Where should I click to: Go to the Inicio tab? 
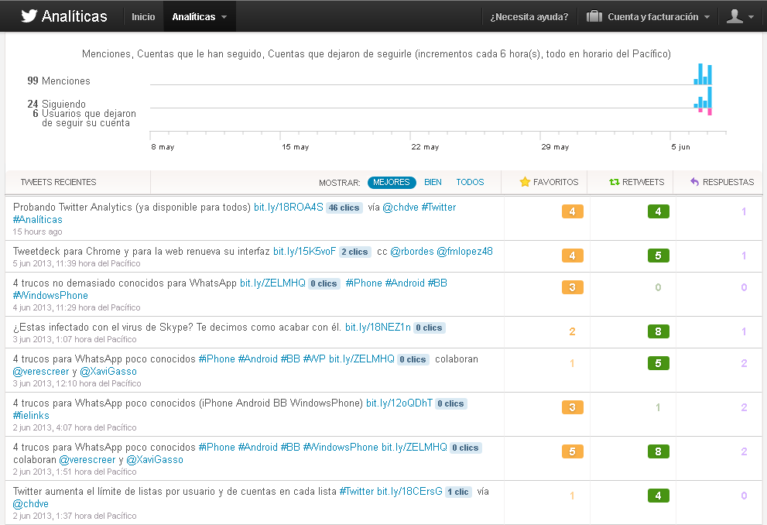143,16
